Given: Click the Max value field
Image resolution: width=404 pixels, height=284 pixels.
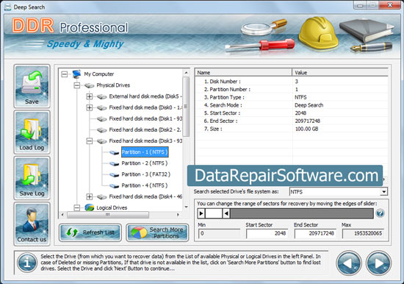Looking at the screenshot, I should point(363,233).
